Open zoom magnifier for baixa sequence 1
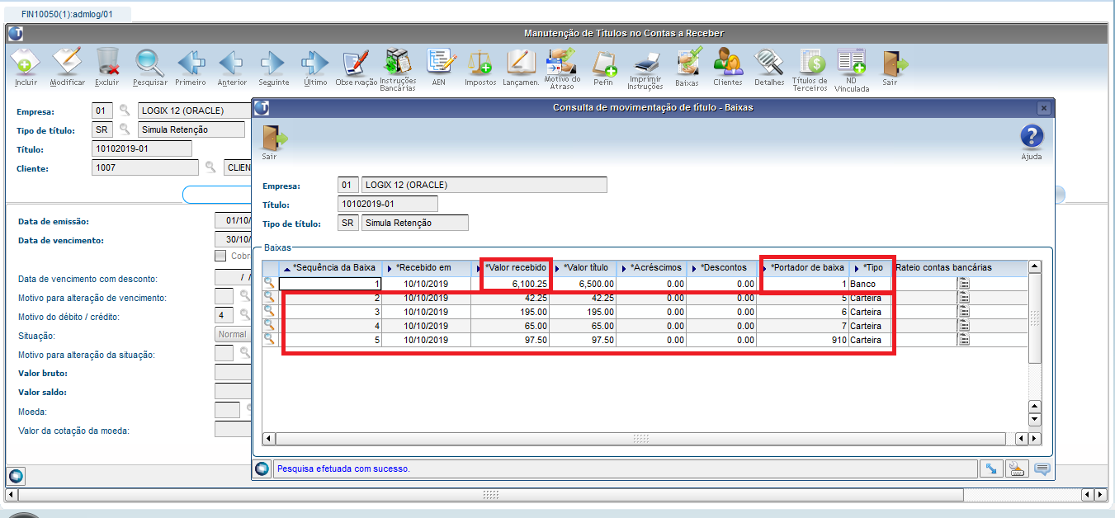The image size is (1115, 518). tap(270, 283)
